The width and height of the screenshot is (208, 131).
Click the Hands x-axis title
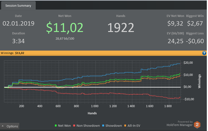pos(92,113)
